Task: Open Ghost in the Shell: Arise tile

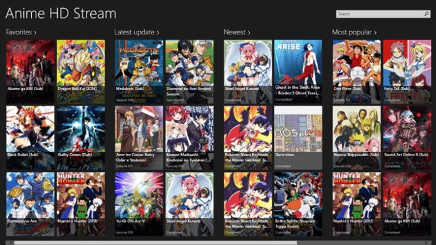Action: pyautogui.click(x=298, y=72)
